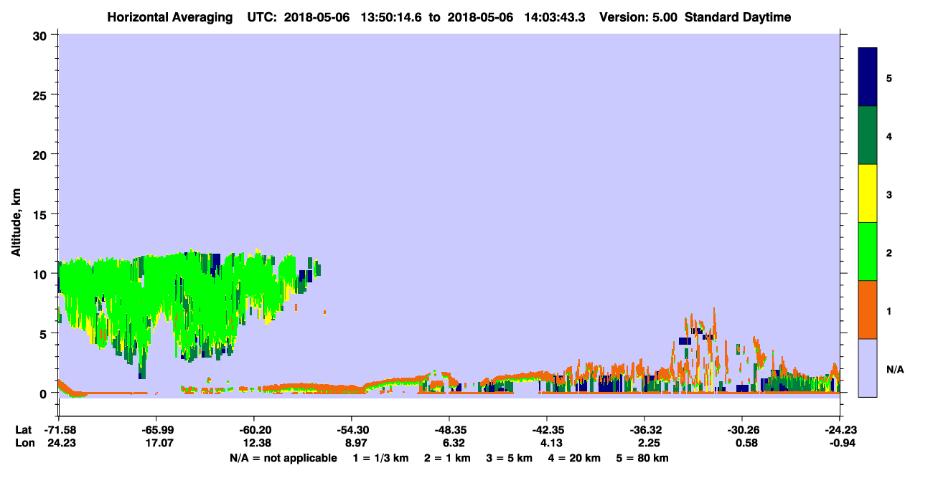Image resolution: width=933 pixels, height=478 pixels.
Task: Click the '5 = 80 km' legend entry
Action: (643, 458)
